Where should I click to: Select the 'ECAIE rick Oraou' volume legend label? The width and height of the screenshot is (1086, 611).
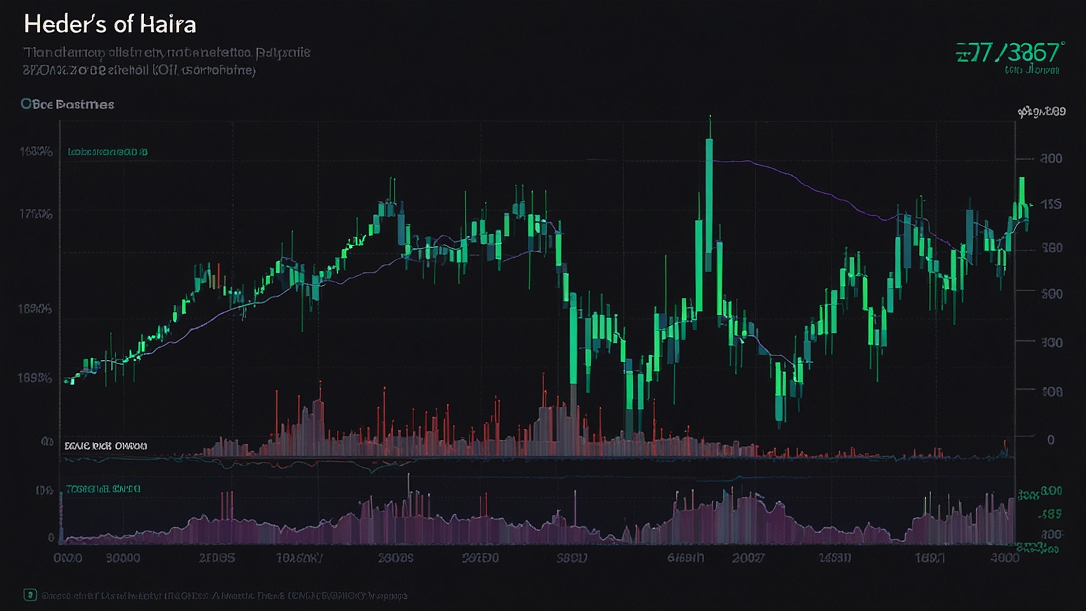[x=106, y=446]
